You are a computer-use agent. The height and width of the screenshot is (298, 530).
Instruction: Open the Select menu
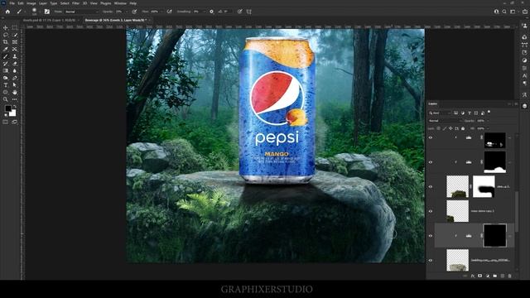[65, 3]
